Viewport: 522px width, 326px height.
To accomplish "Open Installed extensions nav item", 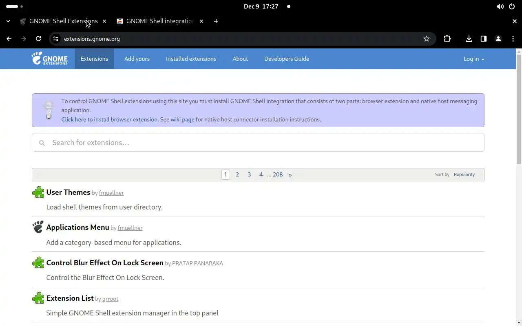I will click(x=191, y=59).
